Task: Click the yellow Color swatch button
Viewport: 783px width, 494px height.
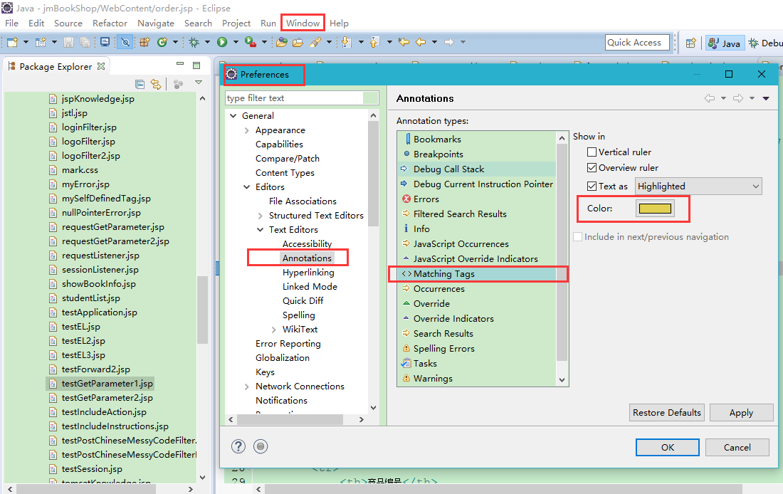Action: [x=655, y=209]
